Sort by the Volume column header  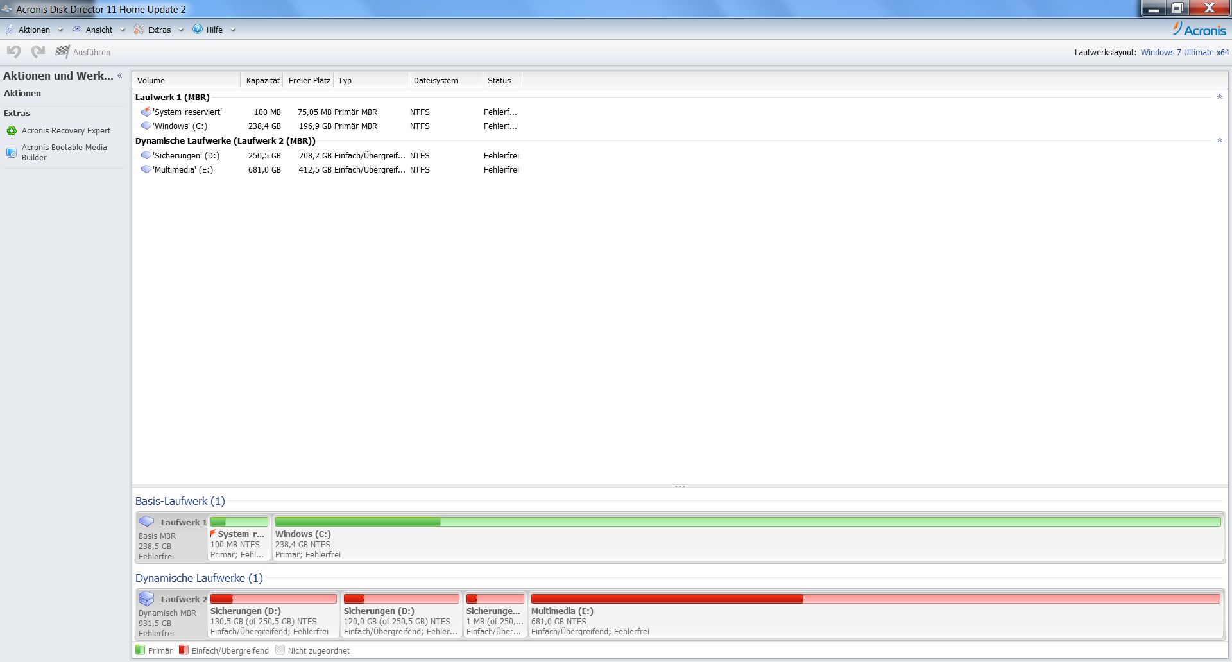coord(186,80)
